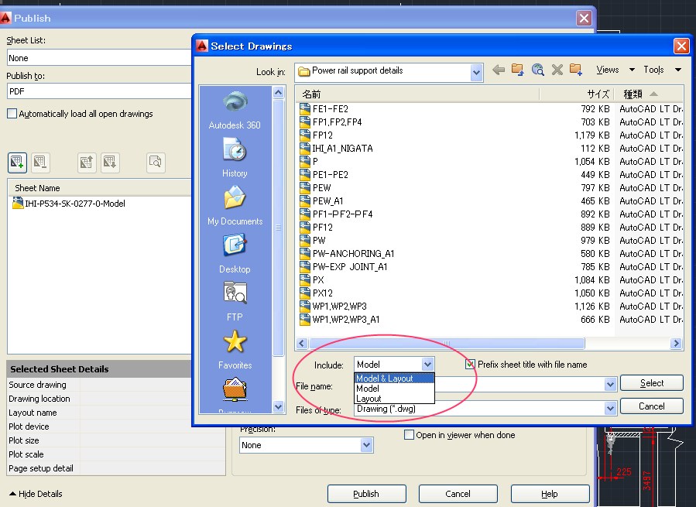696x507 pixels.
Task: Click the Remove Sheets icon
Action: (x=39, y=163)
